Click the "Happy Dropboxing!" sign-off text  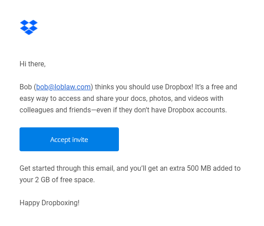[50, 203]
